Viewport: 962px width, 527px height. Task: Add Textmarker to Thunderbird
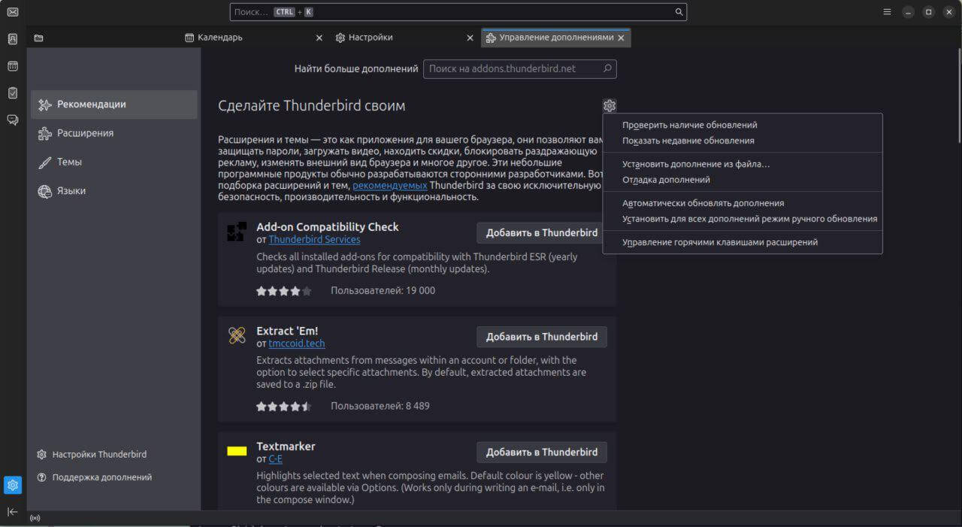(x=541, y=452)
